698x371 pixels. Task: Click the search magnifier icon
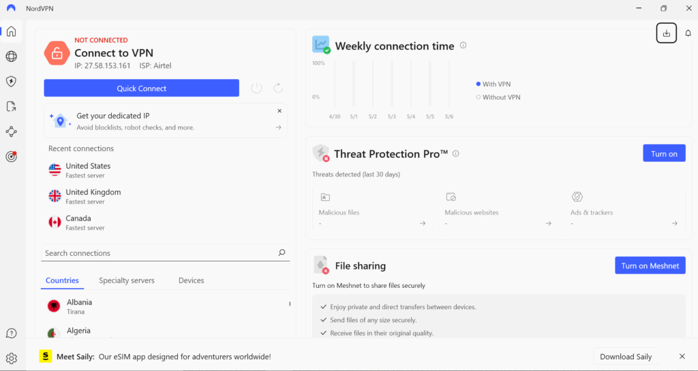[282, 253]
